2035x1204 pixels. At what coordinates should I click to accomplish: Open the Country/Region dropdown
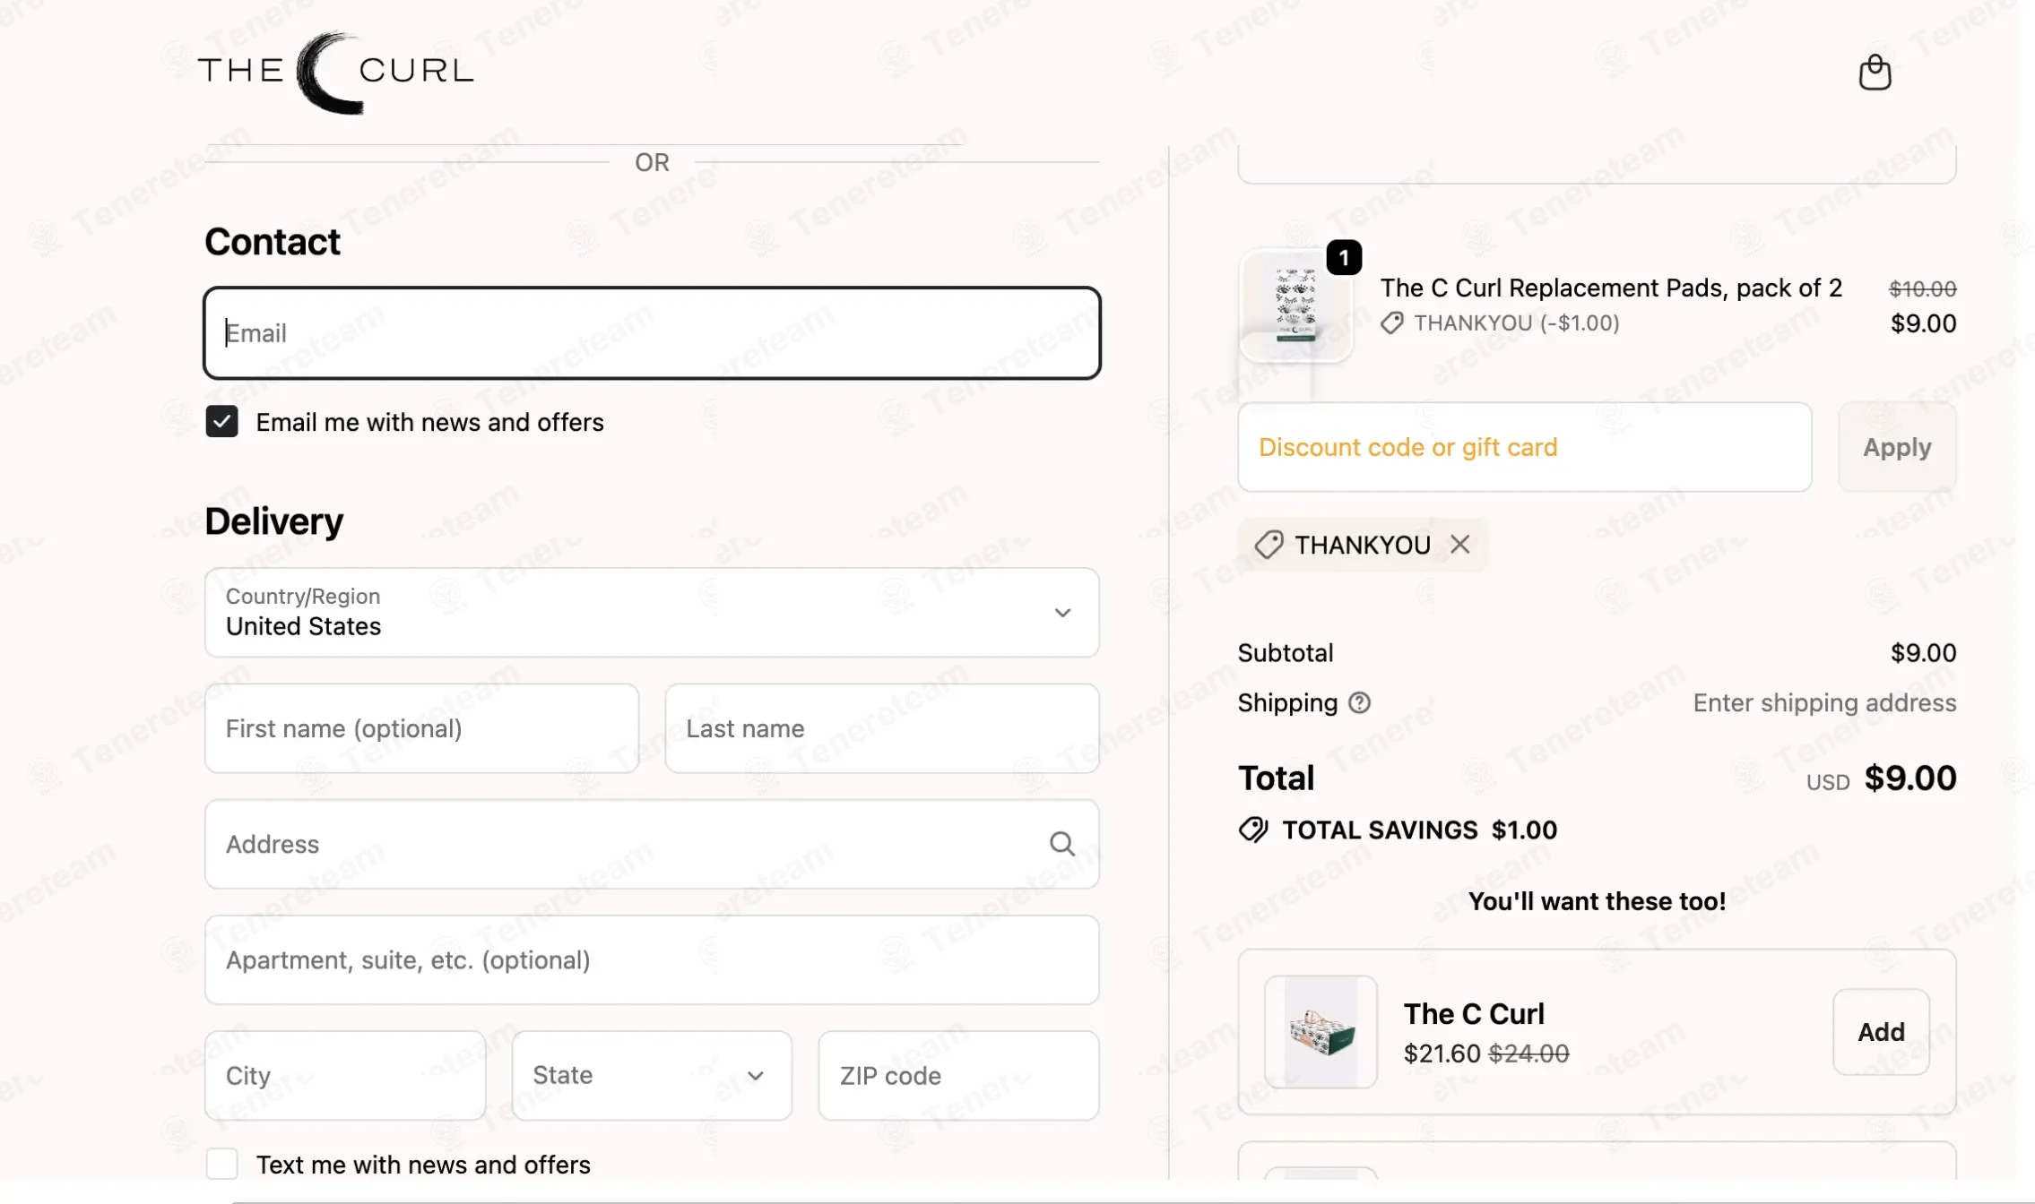[x=652, y=613]
